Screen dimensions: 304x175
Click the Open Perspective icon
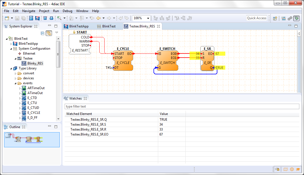pos(275,18)
